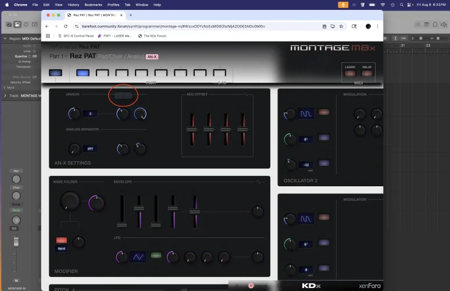Screen dimensions: 450x291
Task: Click the Oscillator 2 waveform display
Action: 306,113
